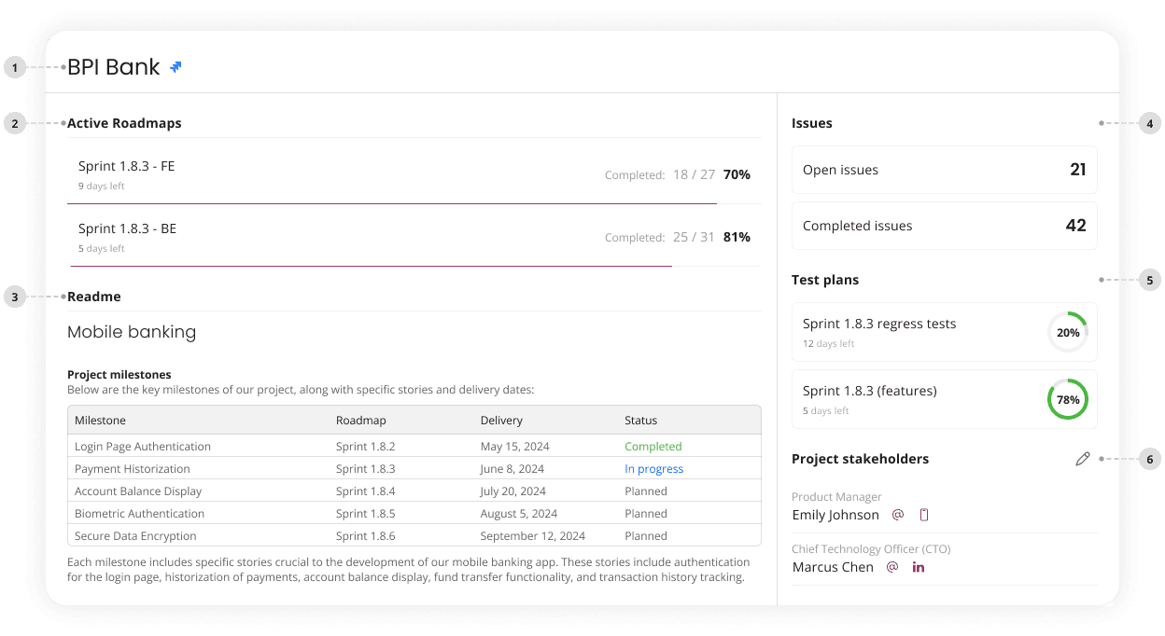Click the August 5, 2024 delivery date
The image size is (1165, 636).
click(519, 514)
